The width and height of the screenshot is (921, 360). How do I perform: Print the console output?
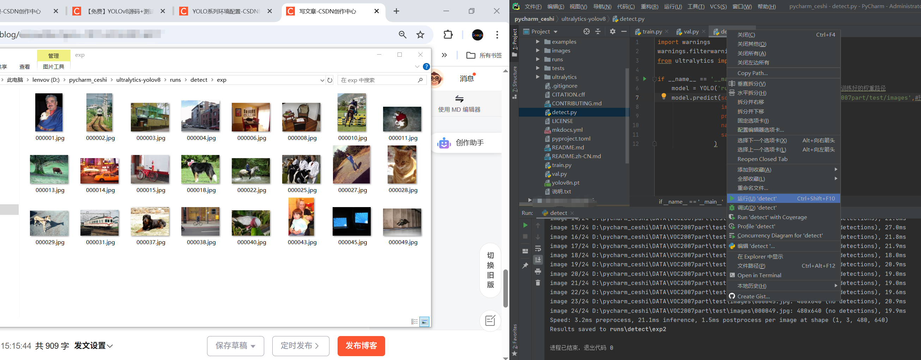[538, 272]
